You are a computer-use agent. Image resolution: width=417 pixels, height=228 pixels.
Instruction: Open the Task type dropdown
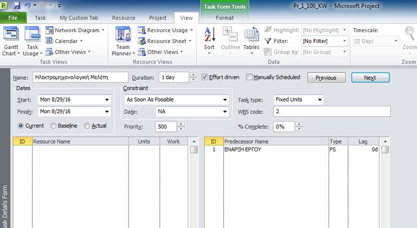(x=320, y=100)
